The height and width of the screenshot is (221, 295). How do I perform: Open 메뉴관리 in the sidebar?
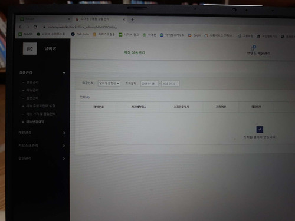coord(32,90)
